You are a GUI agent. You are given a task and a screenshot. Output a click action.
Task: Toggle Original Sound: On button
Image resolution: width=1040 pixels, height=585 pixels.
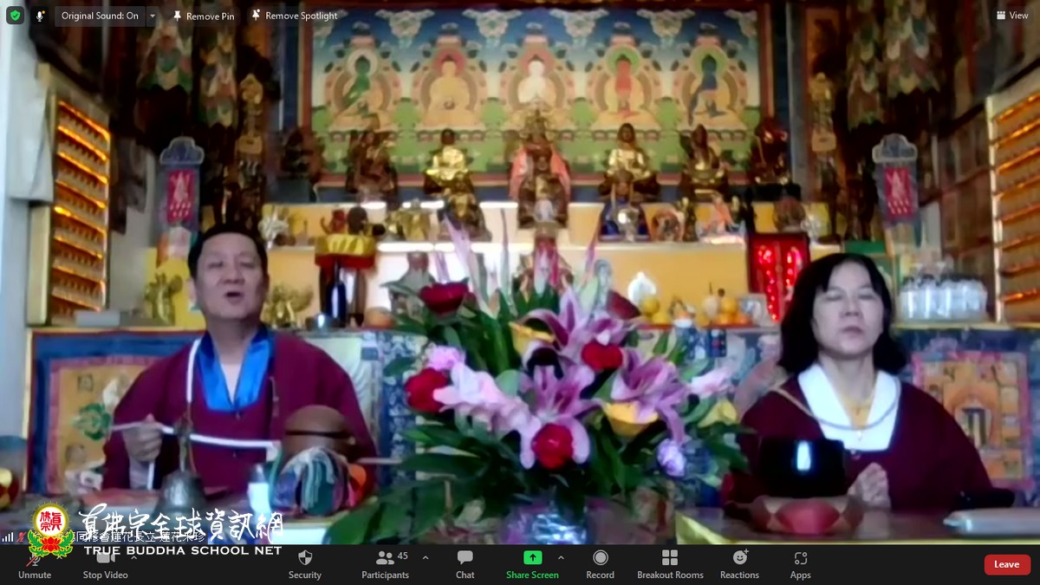(x=100, y=16)
